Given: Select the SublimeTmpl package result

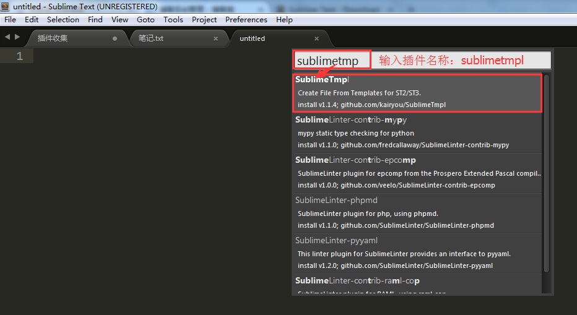Looking at the screenshot, I should coord(418,93).
